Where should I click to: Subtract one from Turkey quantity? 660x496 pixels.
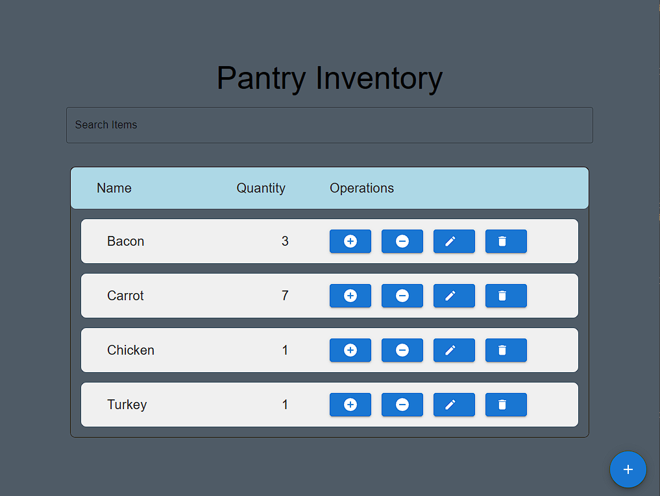coord(402,405)
